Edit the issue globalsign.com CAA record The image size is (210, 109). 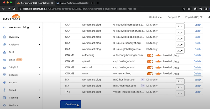[x=198, y=49]
